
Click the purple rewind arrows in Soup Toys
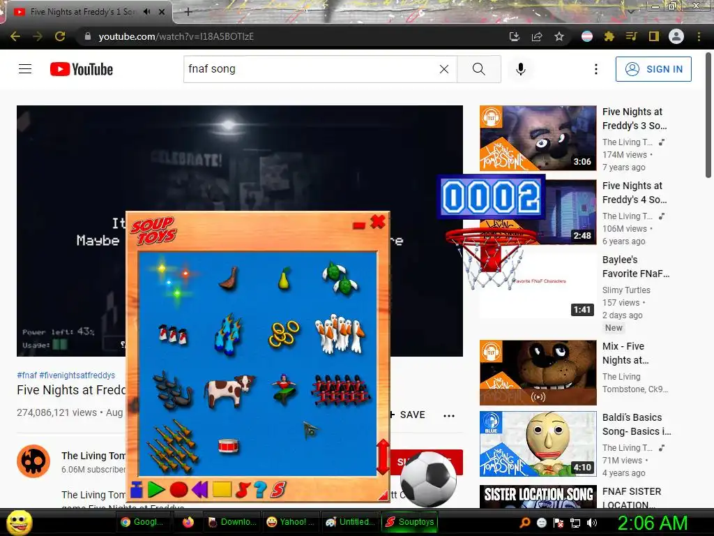200,489
